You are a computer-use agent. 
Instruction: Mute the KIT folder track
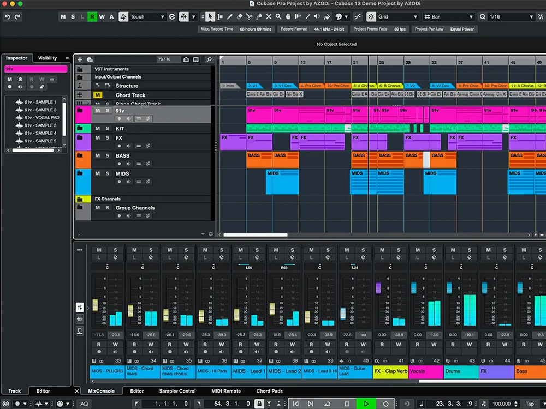98,129
